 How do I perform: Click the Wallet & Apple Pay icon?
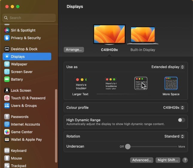[7, 139]
